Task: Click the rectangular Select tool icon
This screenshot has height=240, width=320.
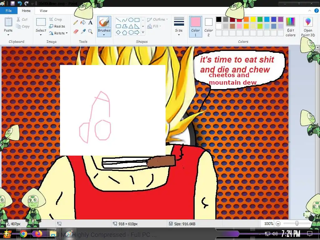Action: point(41,22)
